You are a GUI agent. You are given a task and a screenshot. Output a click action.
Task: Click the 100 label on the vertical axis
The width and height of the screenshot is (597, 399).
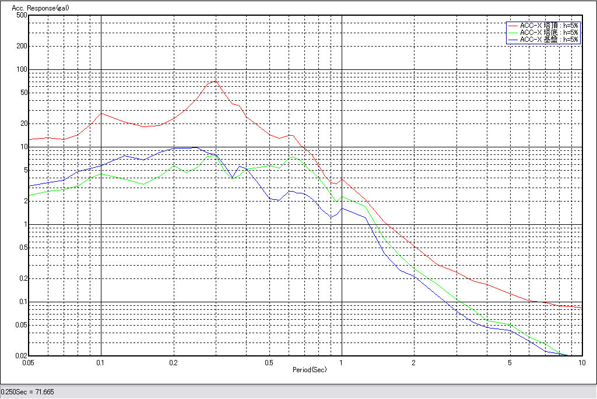point(22,69)
